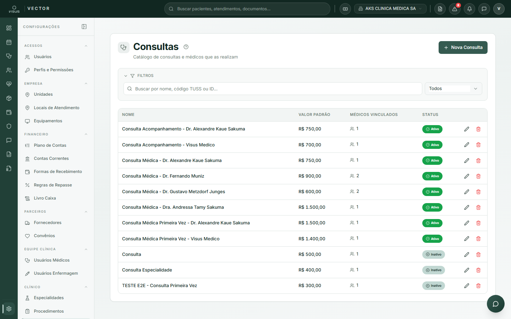Viewport: 511px width, 319px height.
Task: Collapse the FILTROS section chevron
Action: point(126,76)
